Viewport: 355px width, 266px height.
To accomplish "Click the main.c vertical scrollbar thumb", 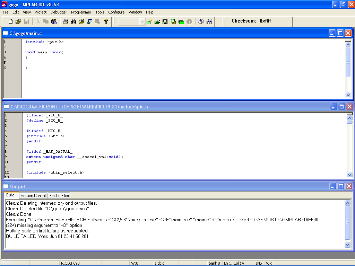I will point(348,62).
